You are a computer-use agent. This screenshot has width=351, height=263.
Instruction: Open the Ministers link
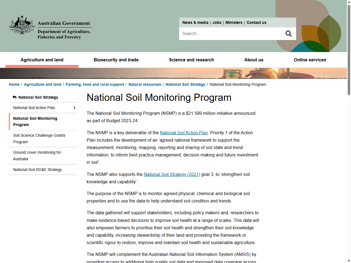point(234,22)
